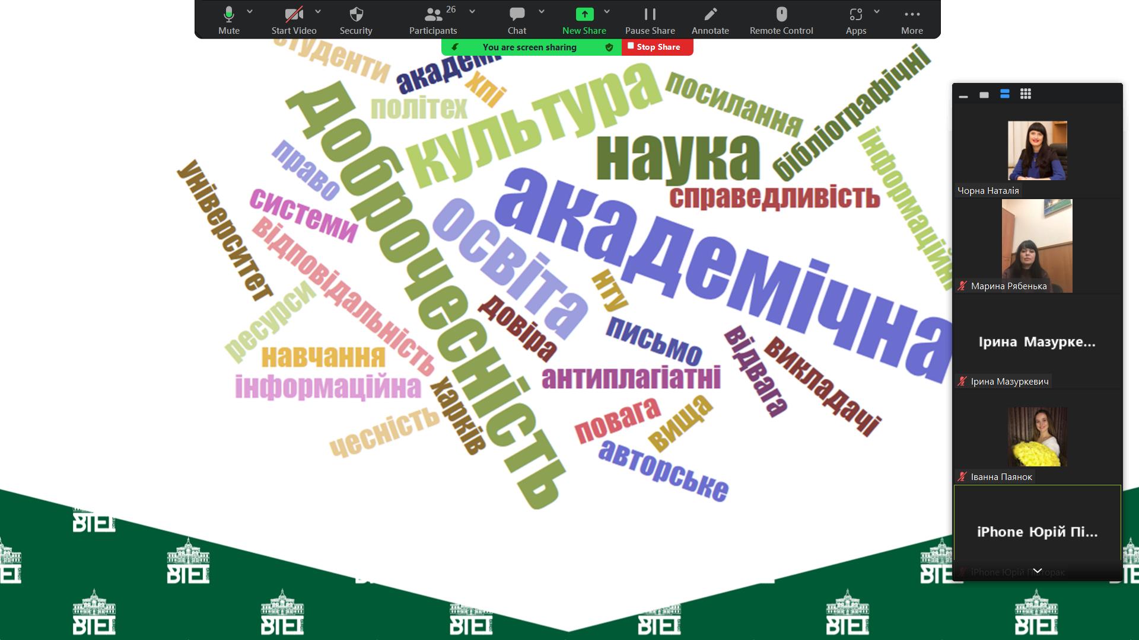Open the More options menu
Screen dimensions: 1139x640
pos(912,15)
